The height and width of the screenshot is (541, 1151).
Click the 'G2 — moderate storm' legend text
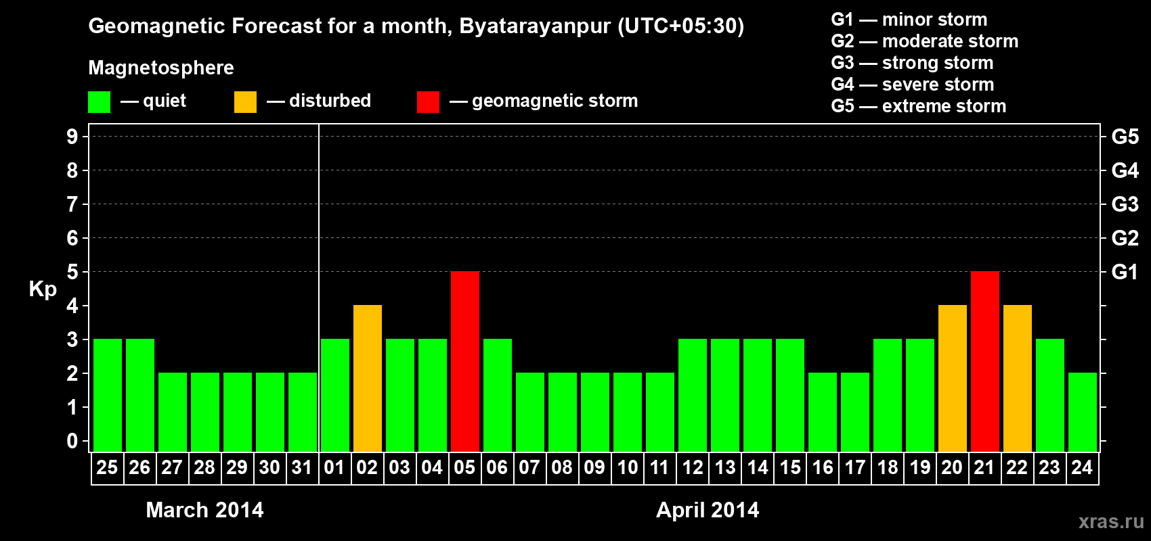924,41
